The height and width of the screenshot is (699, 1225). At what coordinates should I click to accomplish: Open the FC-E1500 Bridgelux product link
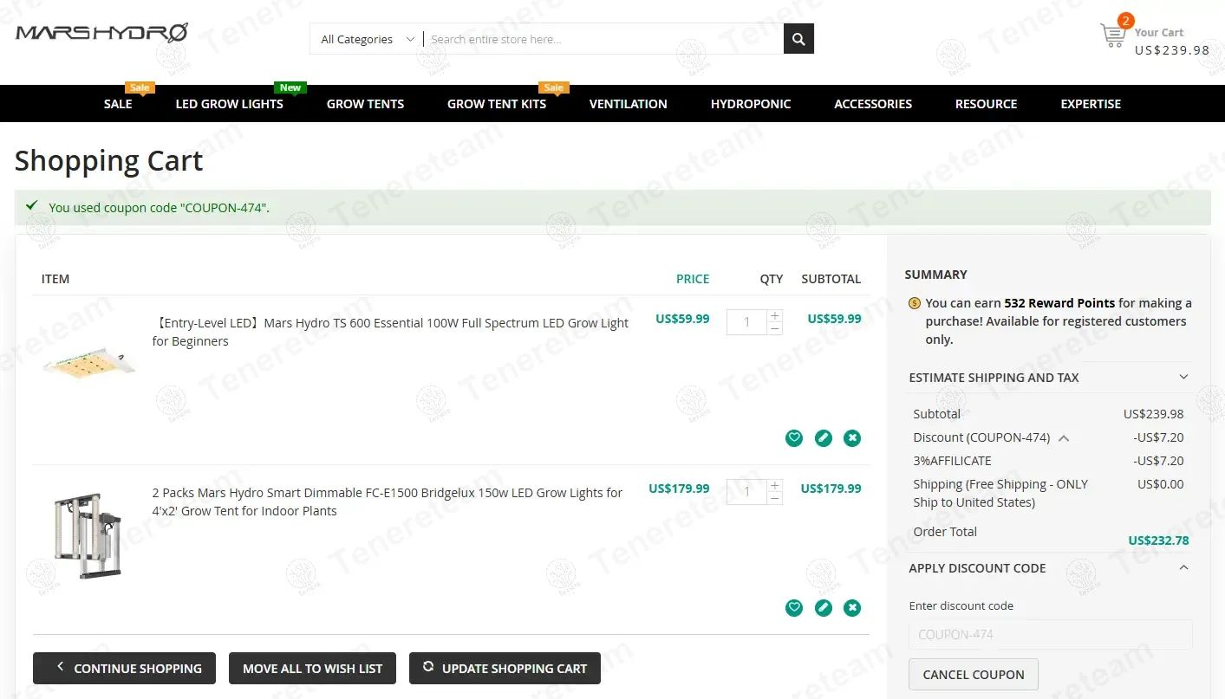tap(388, 502)
